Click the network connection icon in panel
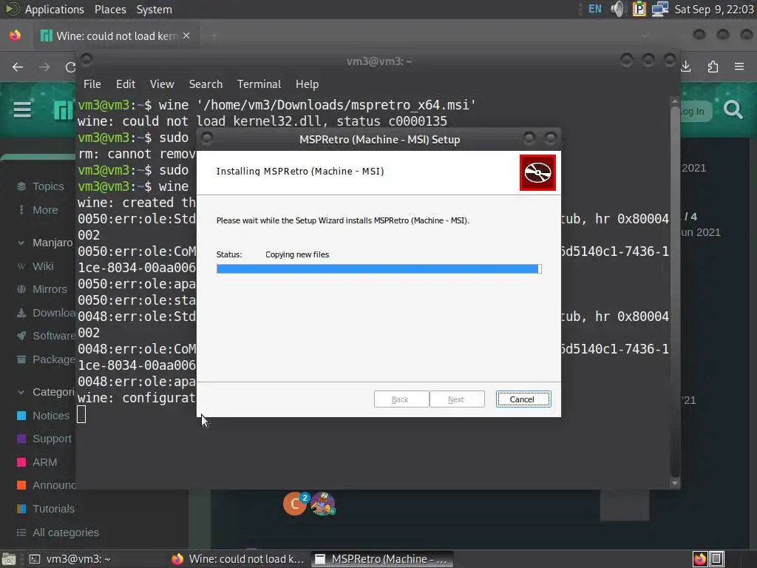Viewport: 757px width, 568px height. [x=660, y=9]
